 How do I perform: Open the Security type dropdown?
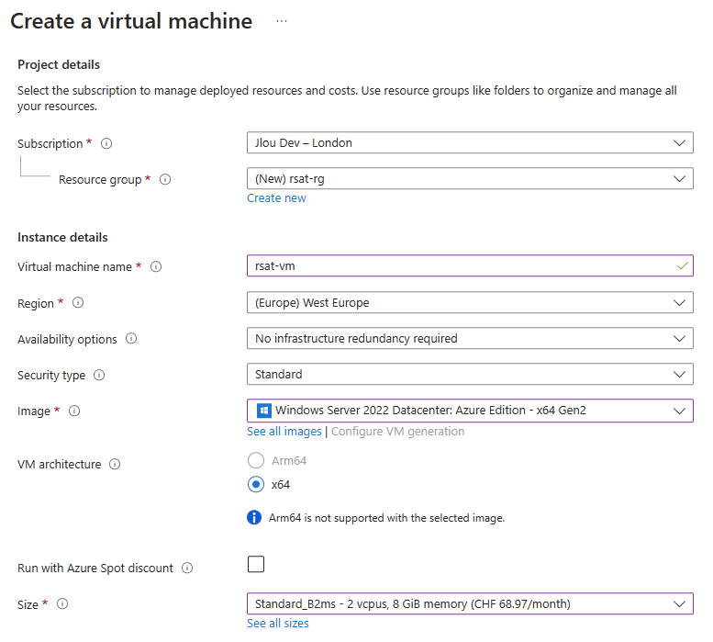tap(470, 374)
